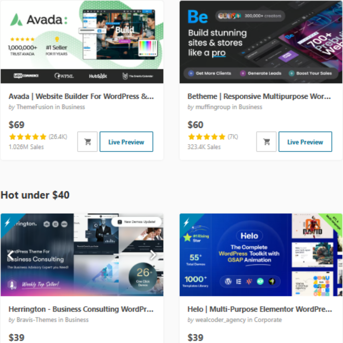Click the Betheme banner thumbnail
The width and height of the screenshot is (343, 343).
point(261,42)
